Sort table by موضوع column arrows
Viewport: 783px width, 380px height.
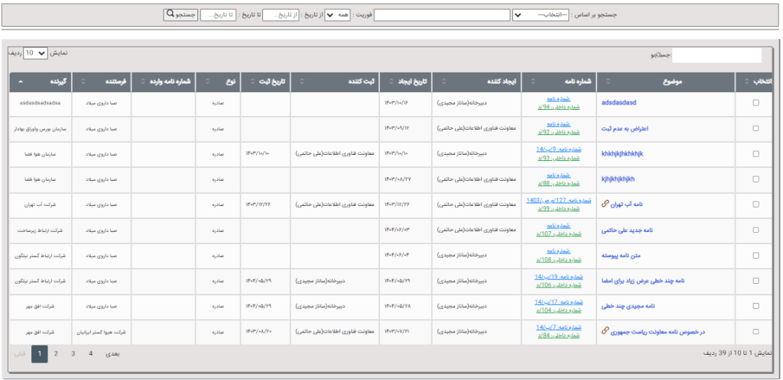click(607, 81)
